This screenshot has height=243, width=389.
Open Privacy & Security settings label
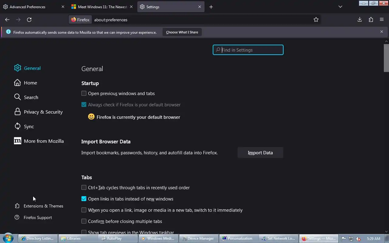(43, 112)
